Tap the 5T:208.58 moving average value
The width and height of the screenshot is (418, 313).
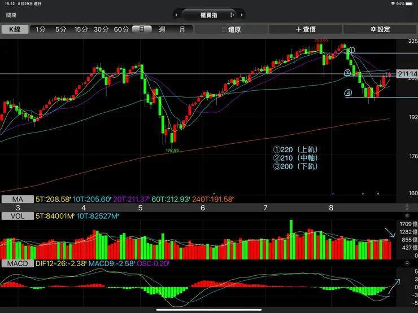pos(53,199)
